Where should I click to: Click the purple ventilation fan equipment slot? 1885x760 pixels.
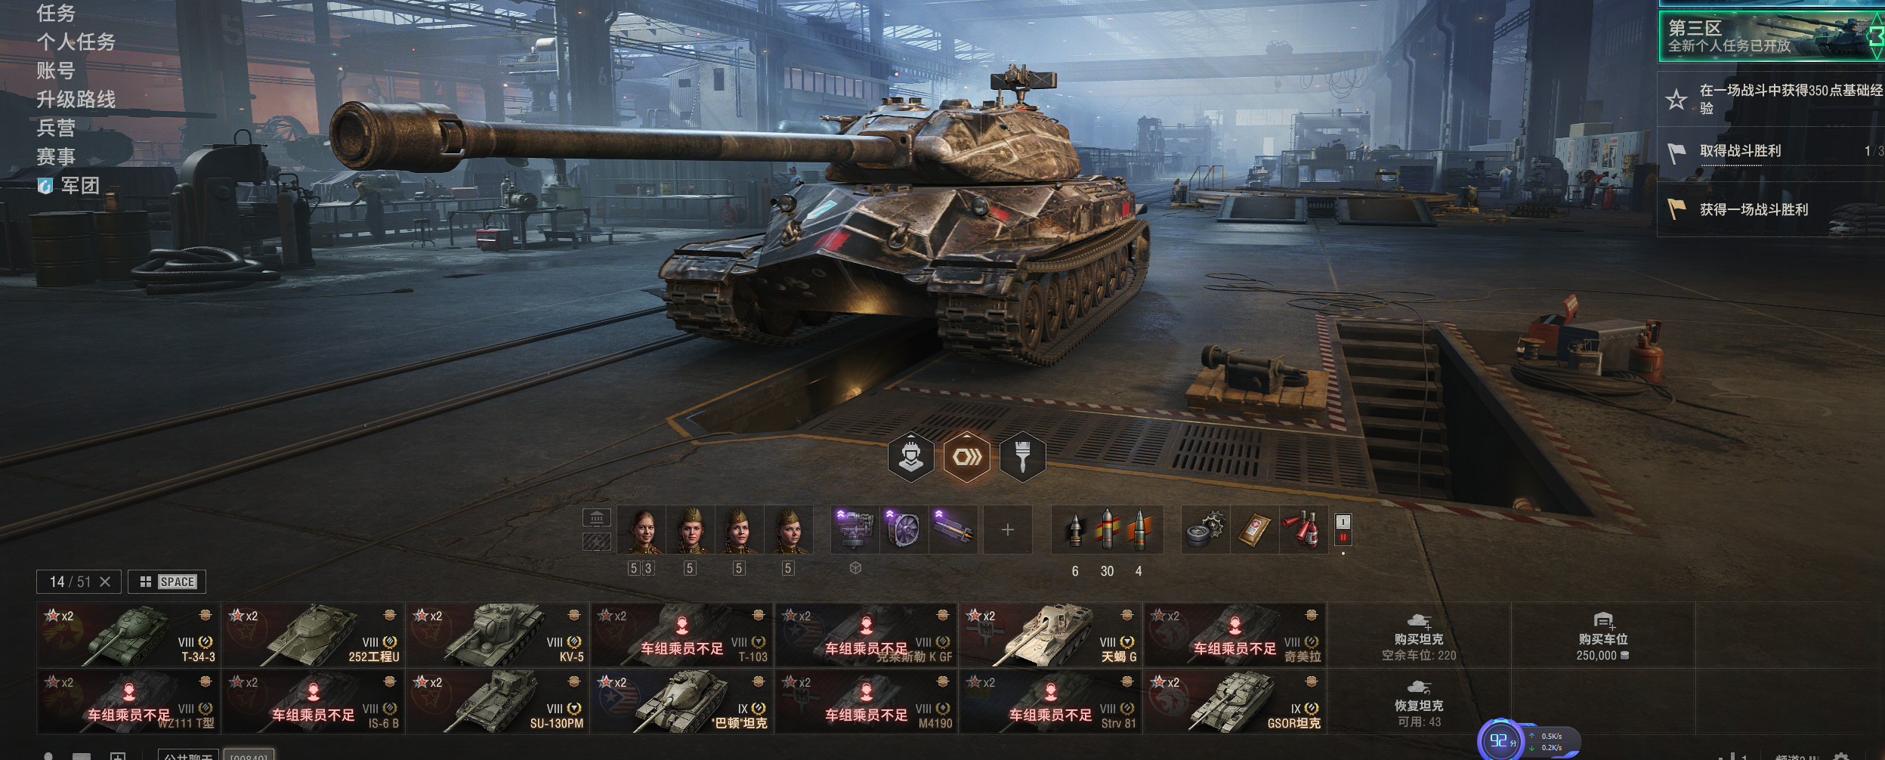pyautogui.click(x=904, y=530)
